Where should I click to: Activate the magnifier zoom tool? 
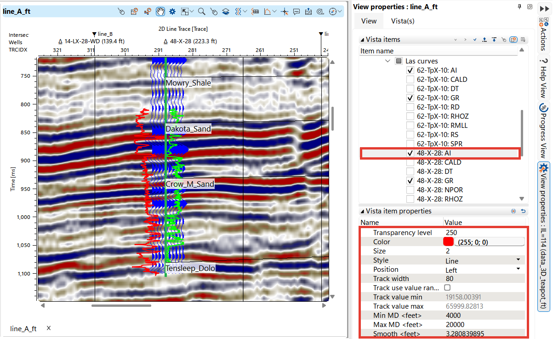click(201, 11)
